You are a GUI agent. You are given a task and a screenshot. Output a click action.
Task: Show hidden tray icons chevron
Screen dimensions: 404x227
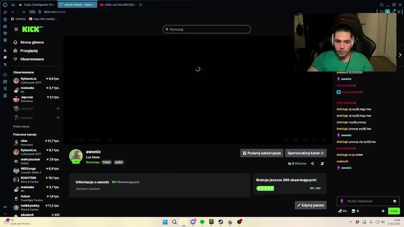(x=350, y=222)
